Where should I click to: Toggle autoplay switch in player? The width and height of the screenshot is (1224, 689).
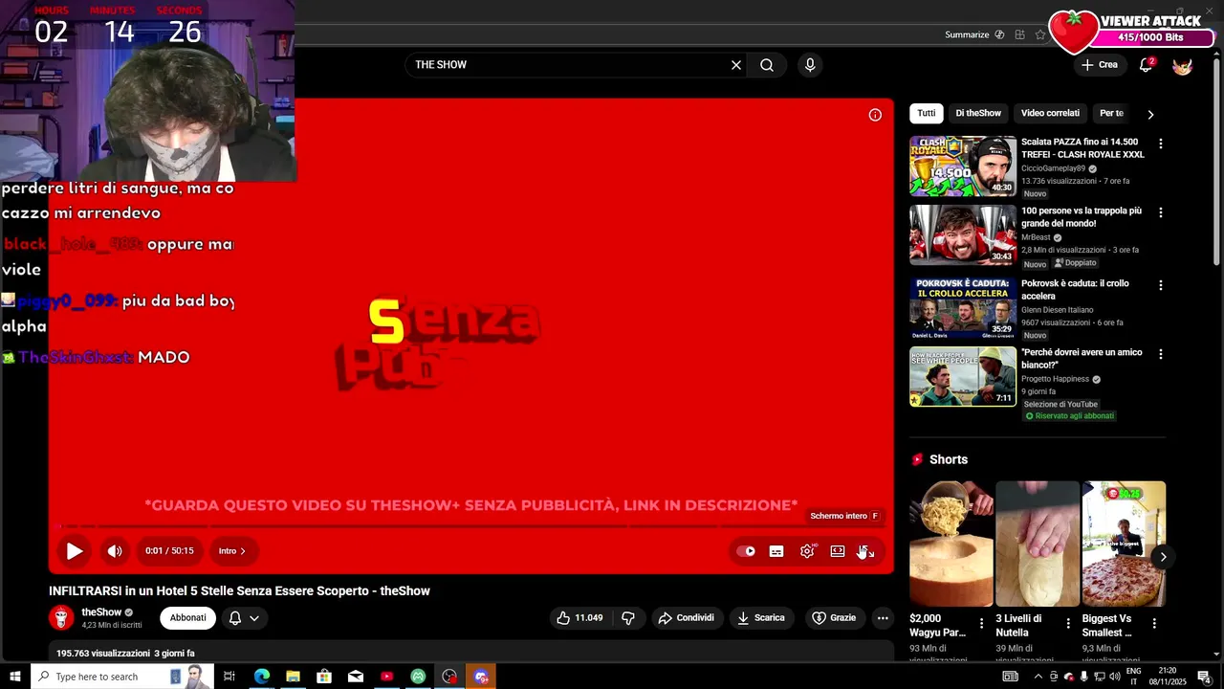tap(745, 551)
